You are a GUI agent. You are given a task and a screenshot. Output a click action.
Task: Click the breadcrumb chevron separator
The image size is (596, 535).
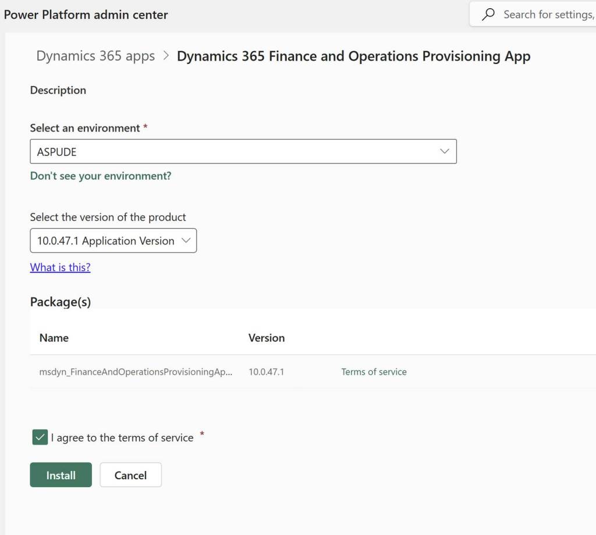tap(166, 56)
